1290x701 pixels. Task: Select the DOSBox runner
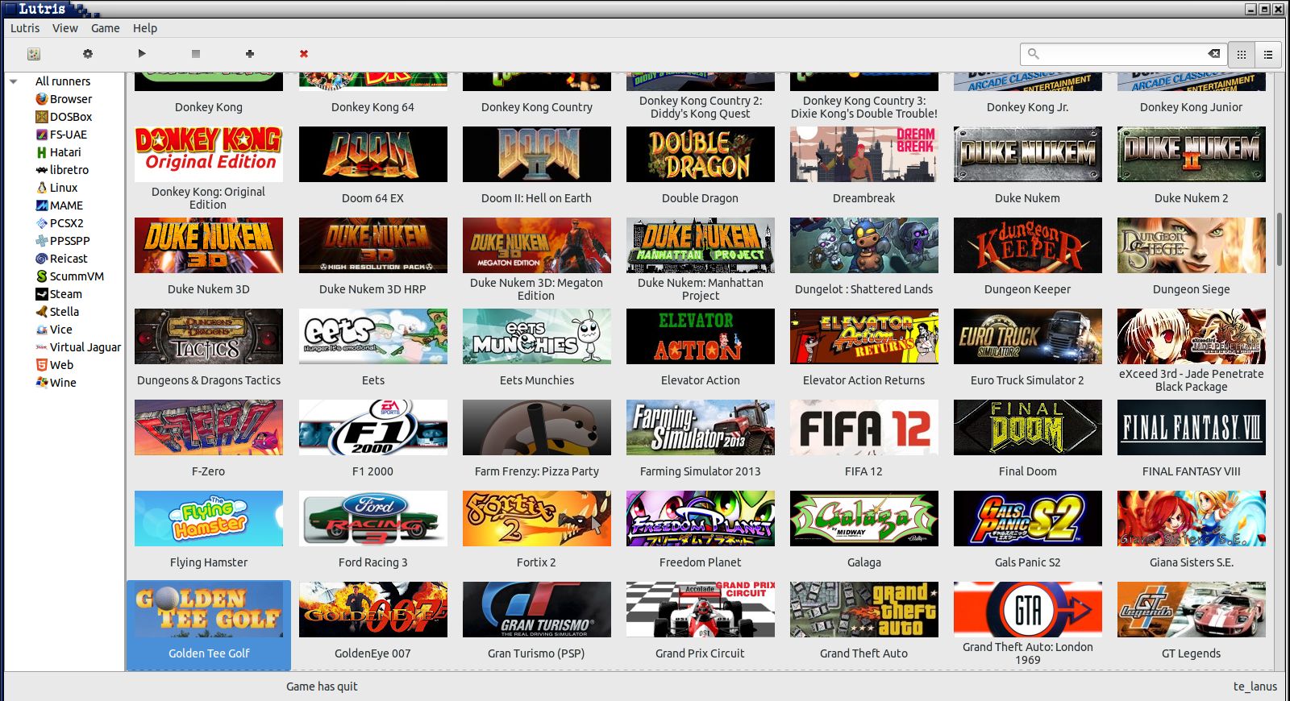(64, 117)
